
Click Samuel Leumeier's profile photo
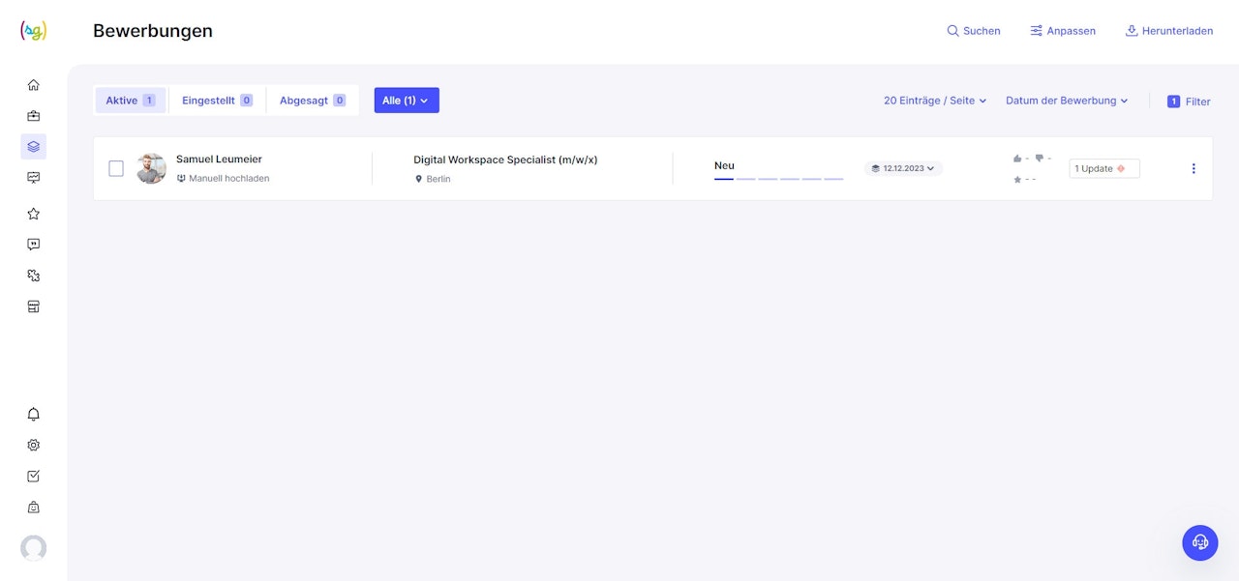point(151,168)
